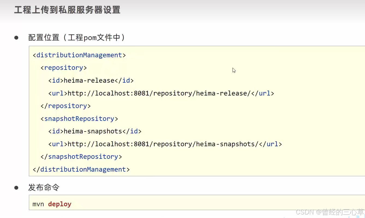Image resolution: width=365 pixels, height=218 pixels.
Task: Click the <id>heima-snapshots</id> line
Action: click(x=95, y=131)
